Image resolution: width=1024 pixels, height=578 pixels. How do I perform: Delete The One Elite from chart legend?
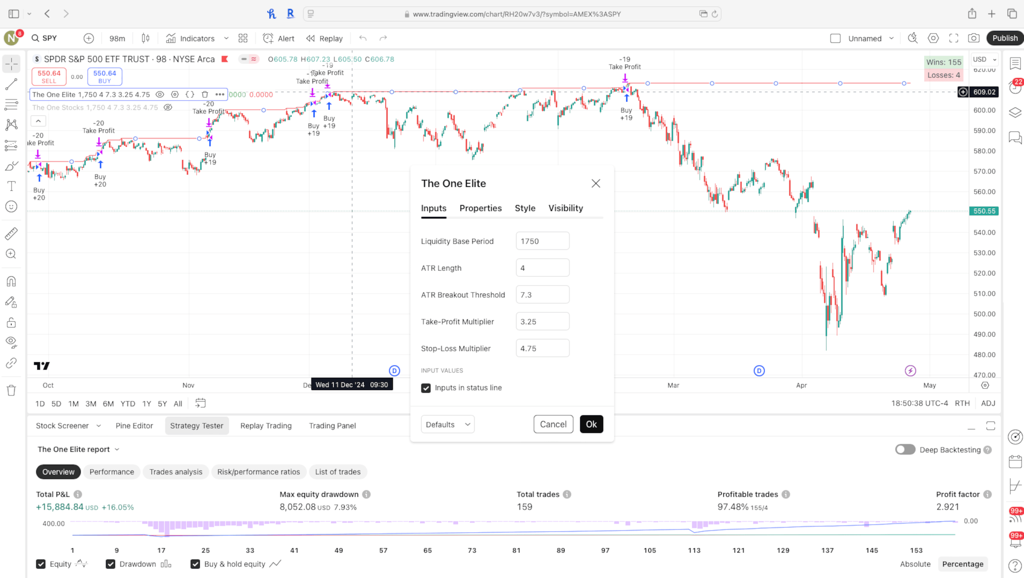click(205, 94)
